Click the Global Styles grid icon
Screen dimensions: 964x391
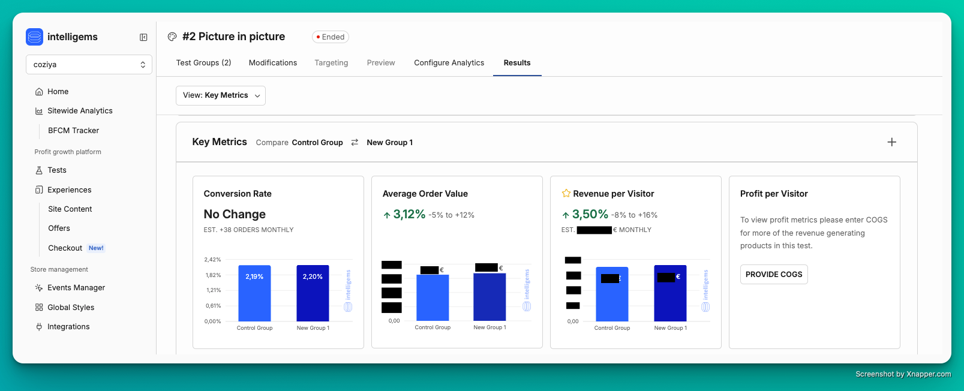click(39, 308)
